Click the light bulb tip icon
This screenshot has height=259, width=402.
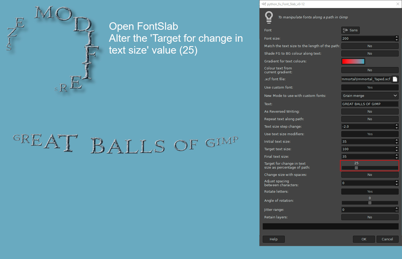pos(269,17)
